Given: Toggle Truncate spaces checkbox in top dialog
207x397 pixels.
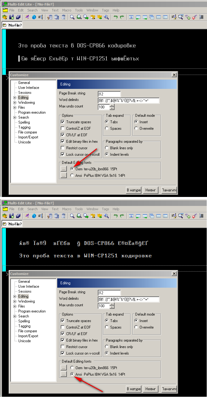Looking at the screenshot, I should click(x=63, y=122).
